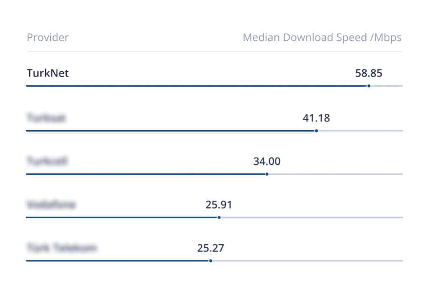Click the blurred provider name beside 41.18
429x292 pixels.
(46, 119)
